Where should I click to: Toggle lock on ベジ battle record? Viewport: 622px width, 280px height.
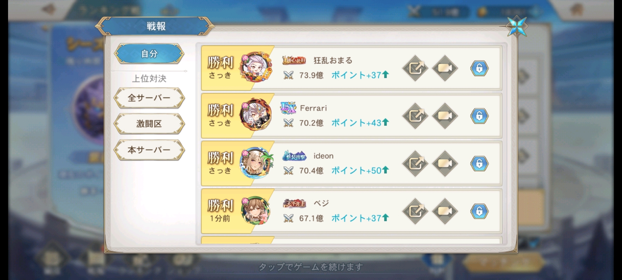[479, 211]
